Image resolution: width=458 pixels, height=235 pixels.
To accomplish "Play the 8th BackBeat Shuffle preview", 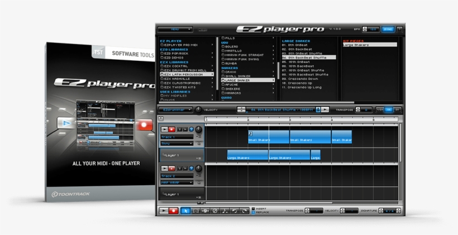I will [325, 110].
